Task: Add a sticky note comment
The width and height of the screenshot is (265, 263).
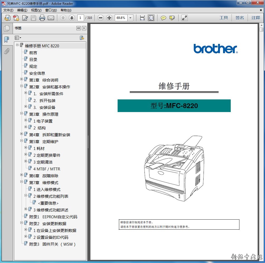Action: click(x=163, y=18)
